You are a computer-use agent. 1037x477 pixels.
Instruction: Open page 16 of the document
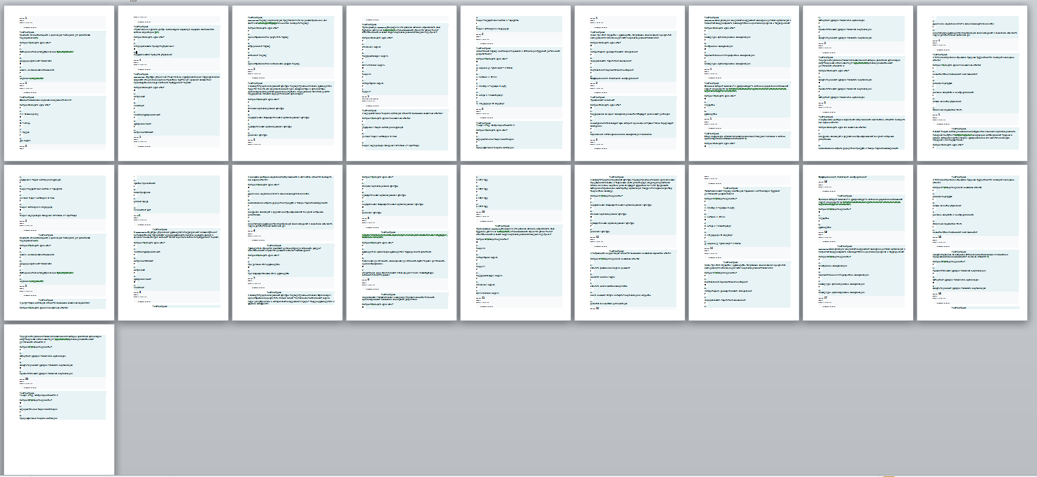[x=744, y=243]
